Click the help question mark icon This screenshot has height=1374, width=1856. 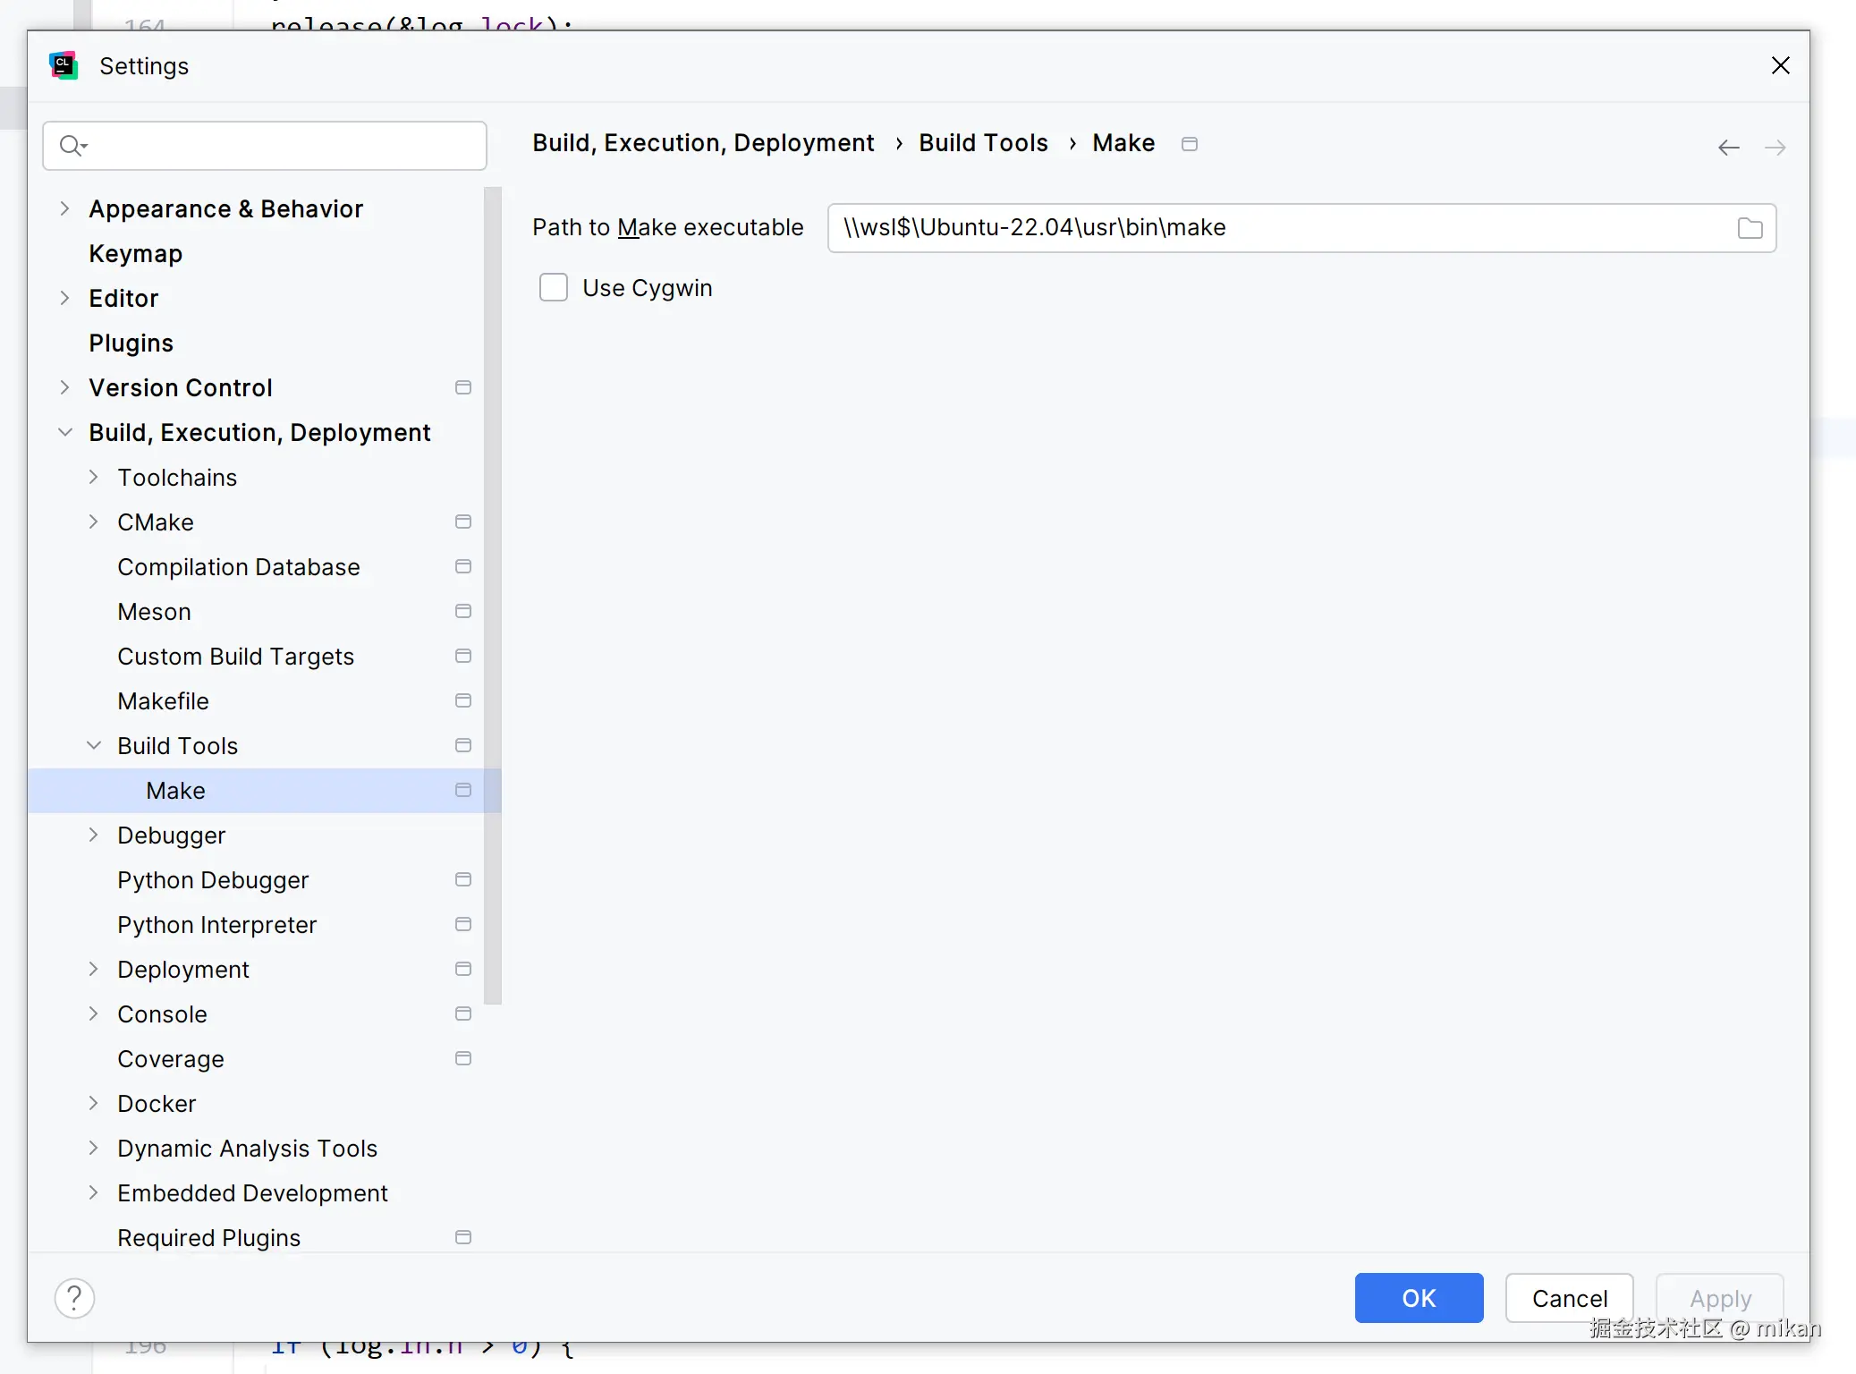click(x=74, y=1298)
